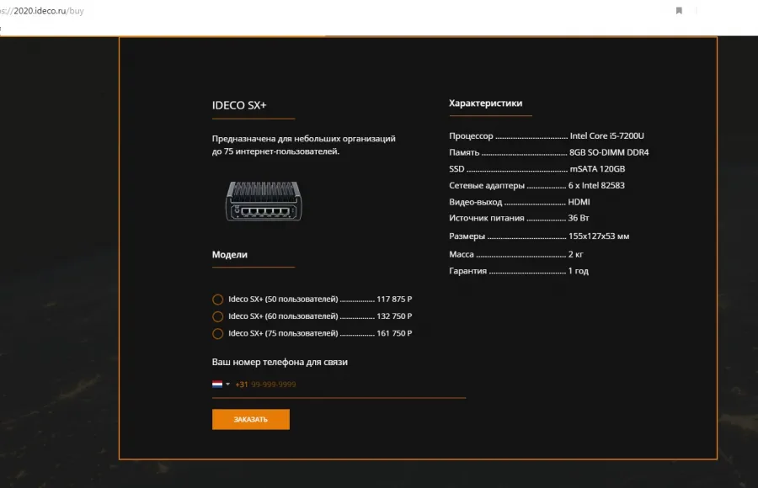The width and height of the screenshot is (758, 488).
Task: Click the 117 875 Р price
Action: (x=394, y=299)
